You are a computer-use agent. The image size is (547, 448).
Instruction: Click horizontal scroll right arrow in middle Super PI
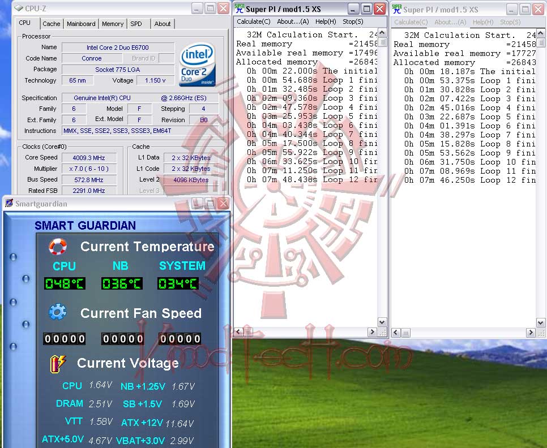[x=372, y=331]
